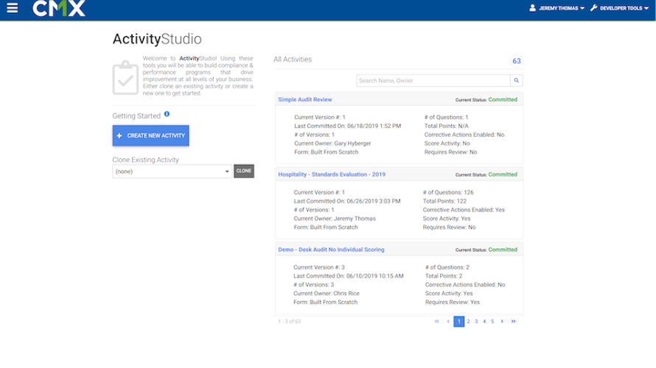Click the Getting Started info icon
This screenshot has width=656, height=368.
pyautogui.click(x=167, y=114)
